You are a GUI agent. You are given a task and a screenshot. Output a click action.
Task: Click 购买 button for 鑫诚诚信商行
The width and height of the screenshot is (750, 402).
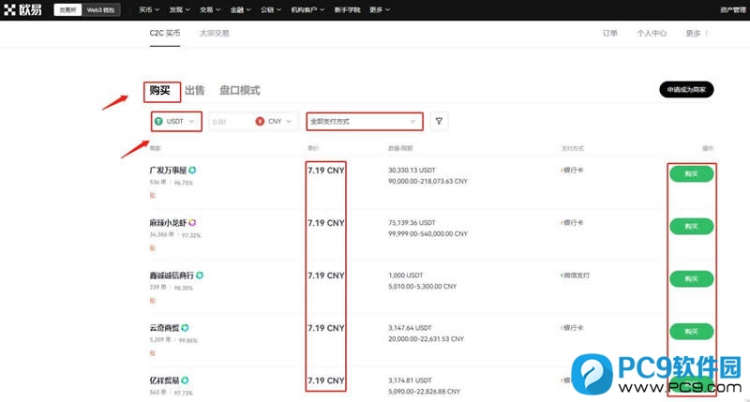point(691,279)
